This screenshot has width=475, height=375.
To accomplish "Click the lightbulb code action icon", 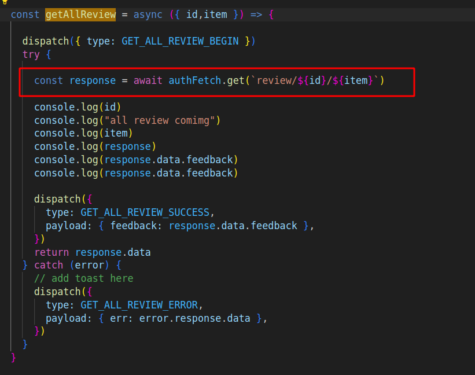I will point(5,2).
